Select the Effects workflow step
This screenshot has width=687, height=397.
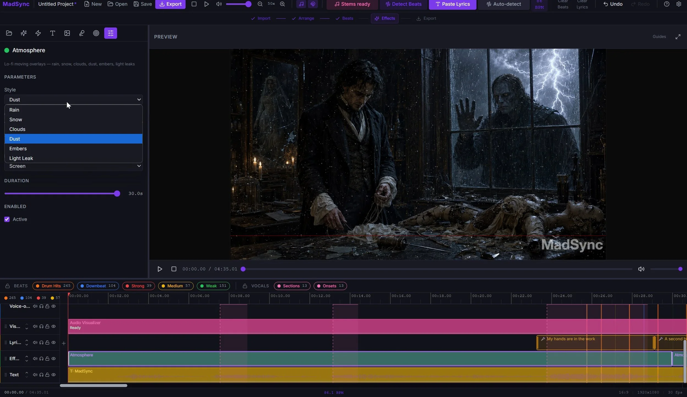(x=384, y=18)
